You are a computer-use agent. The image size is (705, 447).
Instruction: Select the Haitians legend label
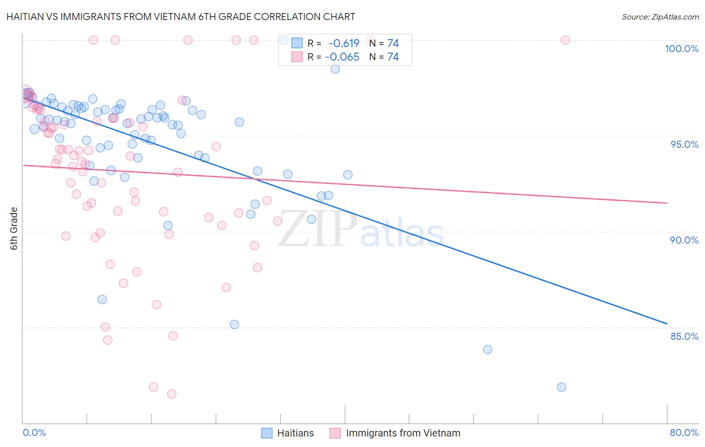point(295,433)
